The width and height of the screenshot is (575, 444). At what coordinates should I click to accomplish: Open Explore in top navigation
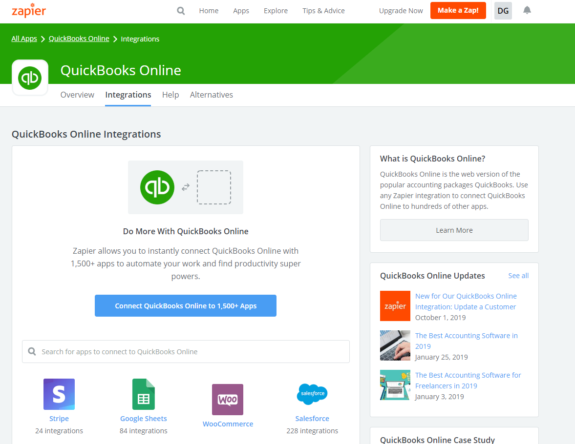(x=276, y=11)
